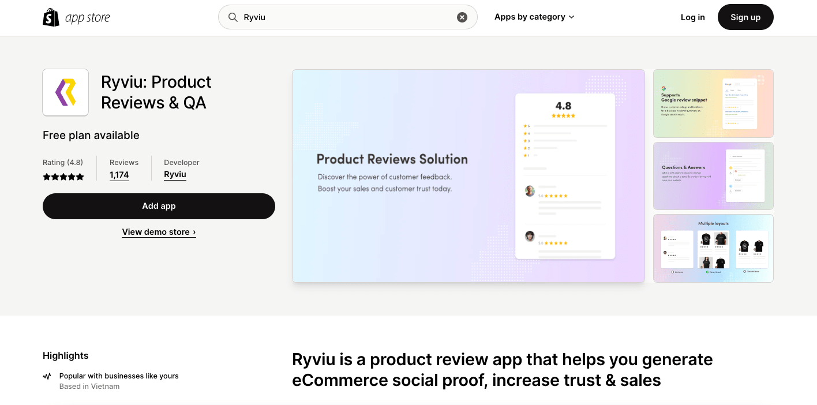View the Questions & Answers thumbnail

pos(713,176)
